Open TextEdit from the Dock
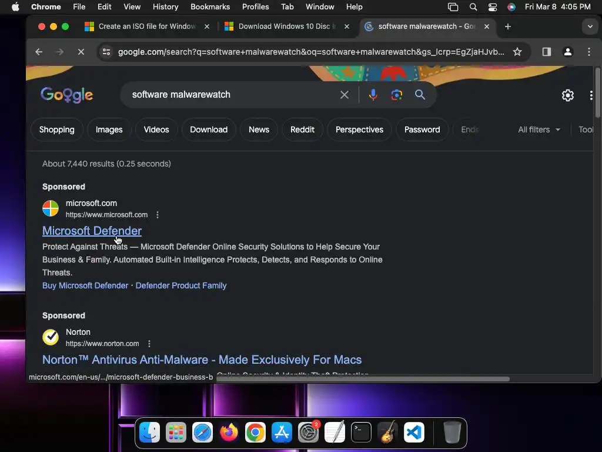 [x=335, y=433]
